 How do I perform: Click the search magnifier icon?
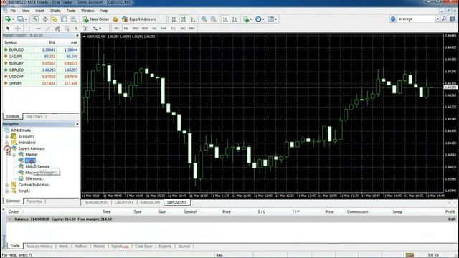pos(444,19)
